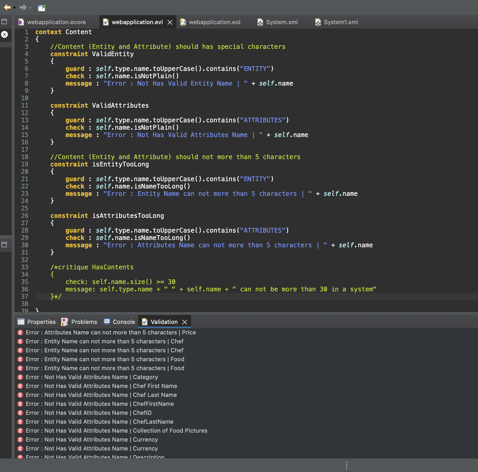
Task: Click the Console tab monitor icon
Action: [x=107, y=322]
